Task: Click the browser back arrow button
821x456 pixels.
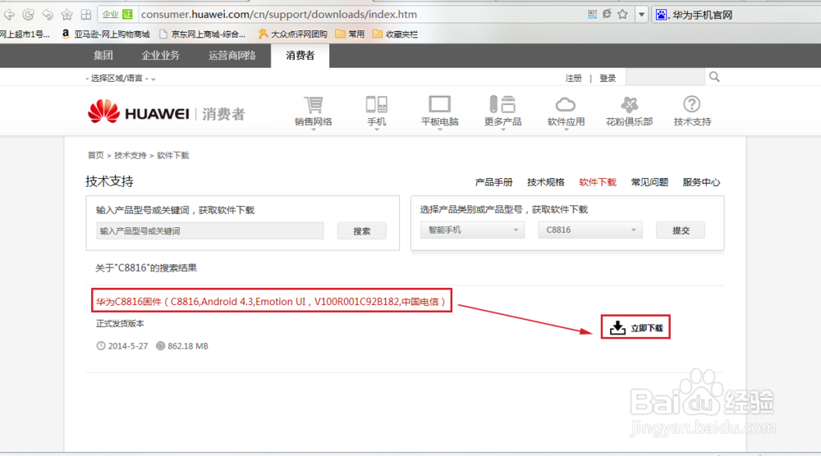Action: coord(9,14)
